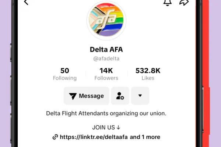Click the paper plane icon on Message
Viewport: 221px width, 147px height.
[x=73, y=96]
